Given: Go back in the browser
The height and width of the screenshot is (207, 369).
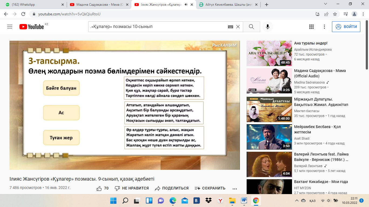Looking at the screenshot, I should 6,14.
